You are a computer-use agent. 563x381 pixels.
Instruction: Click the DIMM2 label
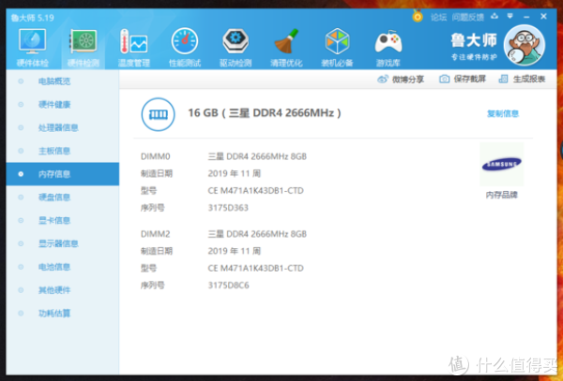(x=155, y=234)
